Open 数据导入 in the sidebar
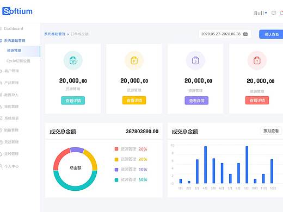283x212 pixels. pyautogui.click(x=11, y=95)
